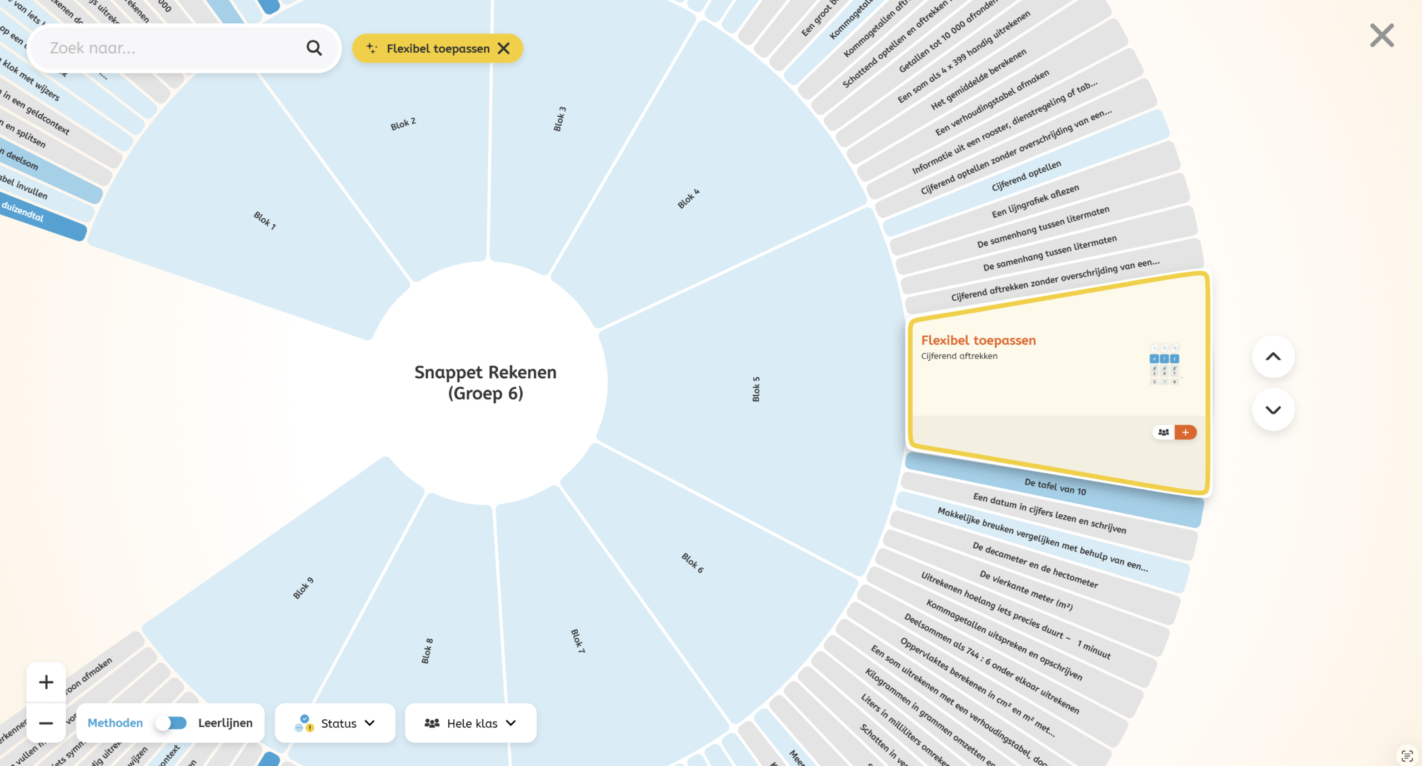Click the search magnifier icon

tap(314, 48)
